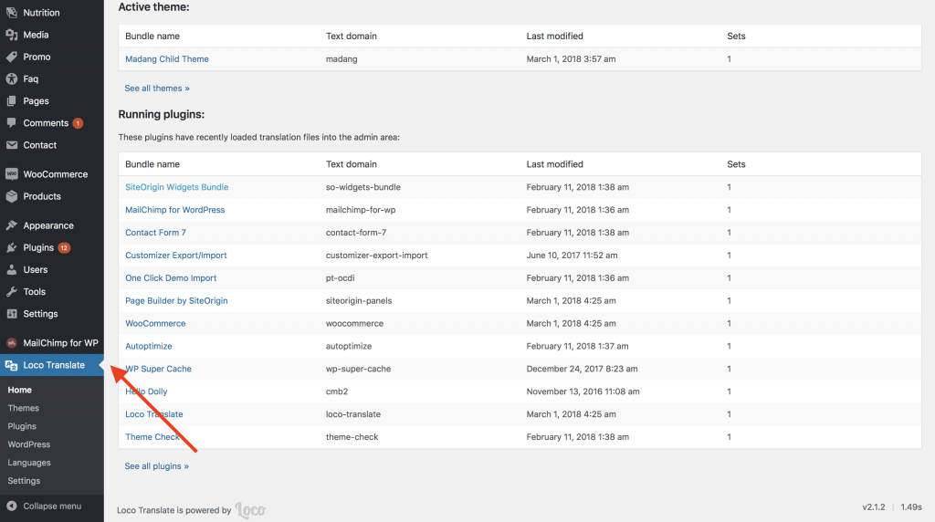The image size is (935, 522).
Task: Open Loco Translate Settings submenu item
Action: point(24,481)
